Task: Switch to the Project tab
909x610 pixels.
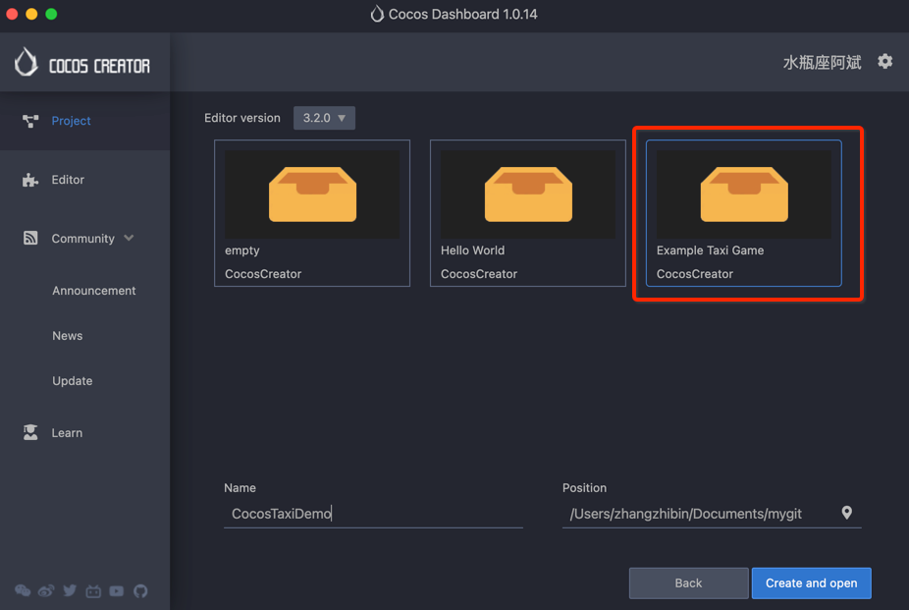Action: click(71, 120)
